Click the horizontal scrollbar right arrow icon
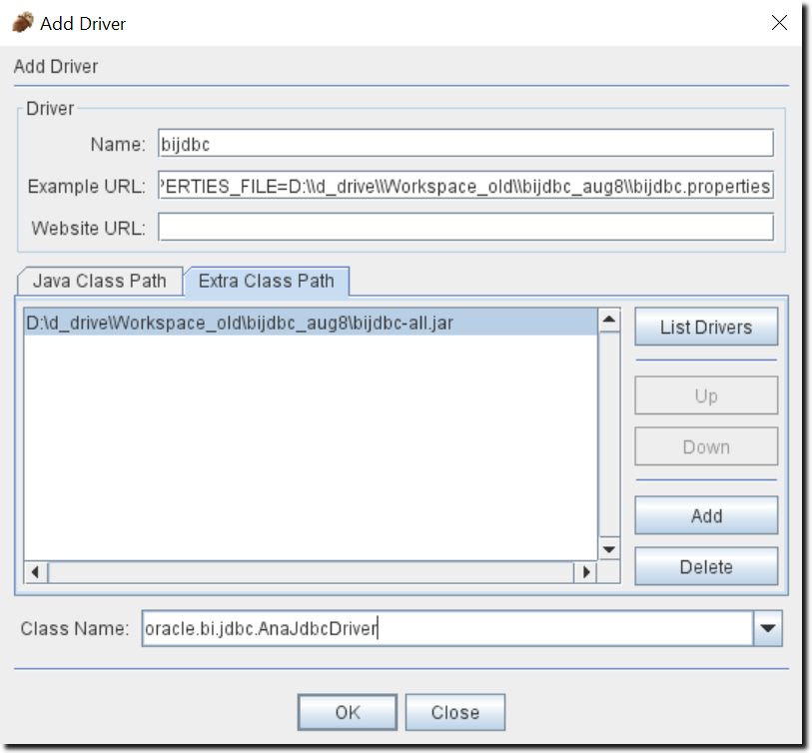 point(586,572)
